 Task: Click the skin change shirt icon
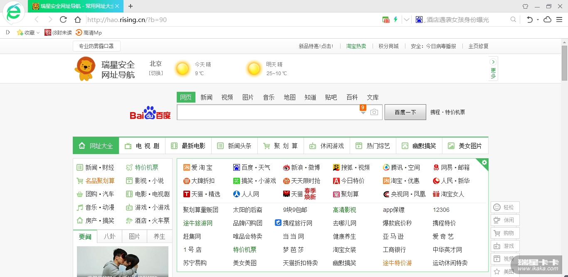(525, 6)
